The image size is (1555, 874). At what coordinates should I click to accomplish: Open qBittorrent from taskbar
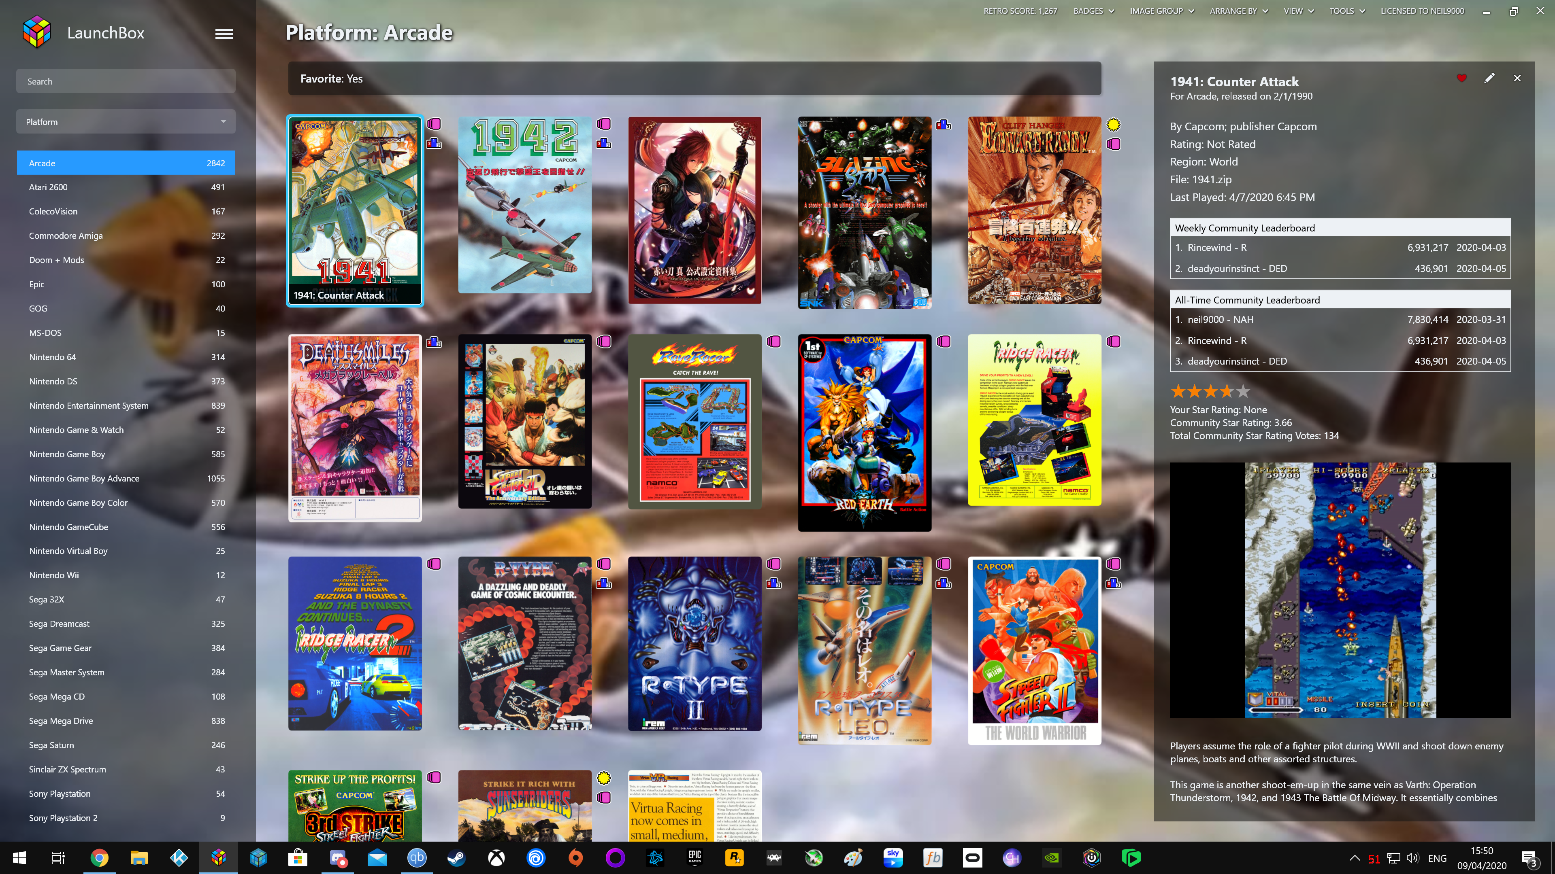tap(417, 858)
